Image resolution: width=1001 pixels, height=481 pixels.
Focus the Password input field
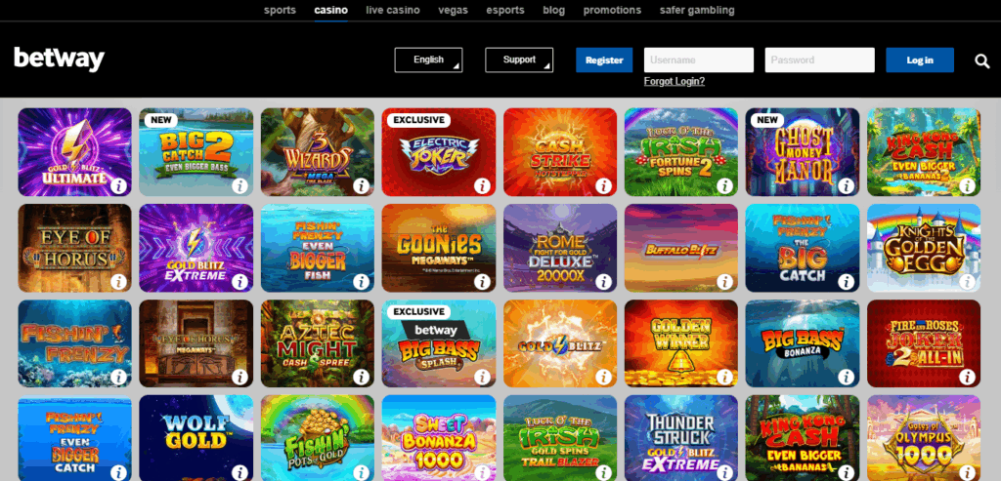pos(820,60)
